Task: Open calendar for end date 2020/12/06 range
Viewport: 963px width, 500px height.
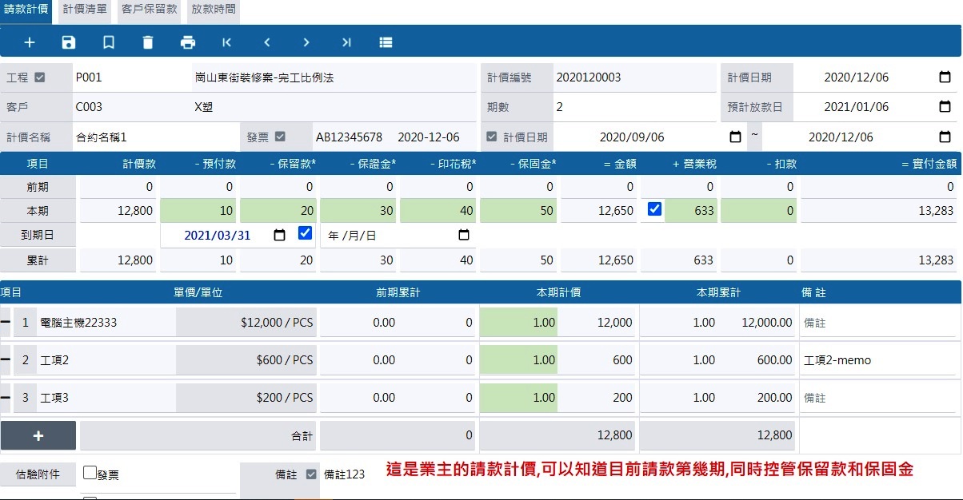Action: click(x=945, y=137)
